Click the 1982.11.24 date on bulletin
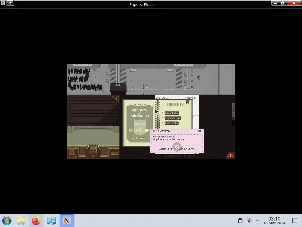The height and width of the screenshot is (227, 302). coord(191,98)
